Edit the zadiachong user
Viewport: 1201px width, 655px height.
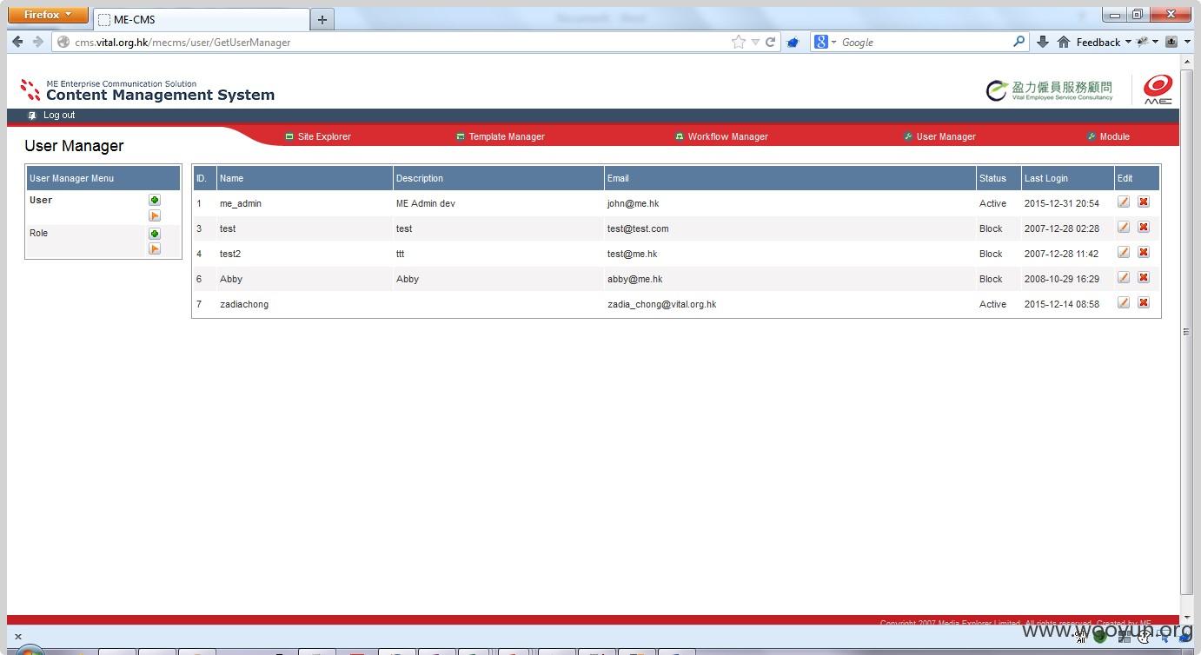coord(1124,302)
